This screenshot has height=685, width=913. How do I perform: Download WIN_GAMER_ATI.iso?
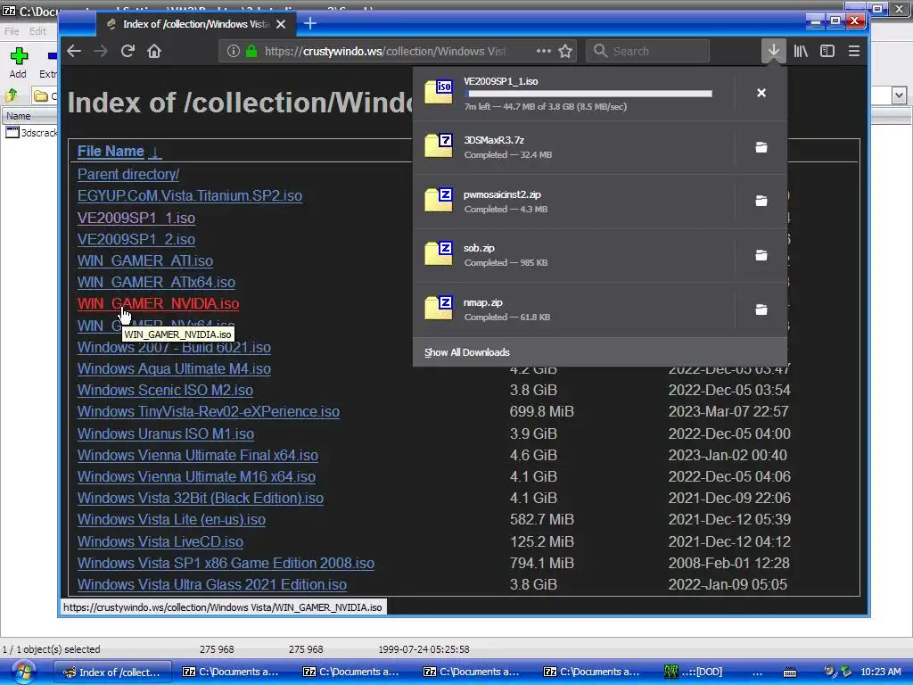(x=145, y=261)
